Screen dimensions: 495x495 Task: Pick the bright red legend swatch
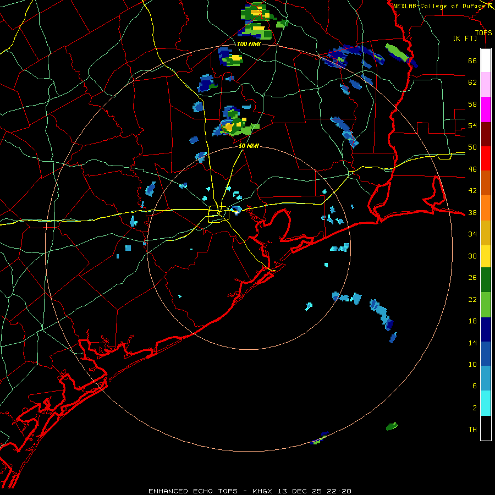(x=486, y=158)
